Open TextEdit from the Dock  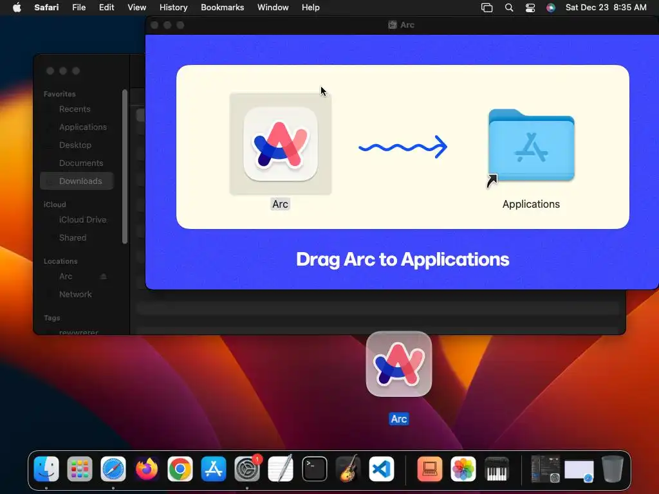[x=281, y=468]
